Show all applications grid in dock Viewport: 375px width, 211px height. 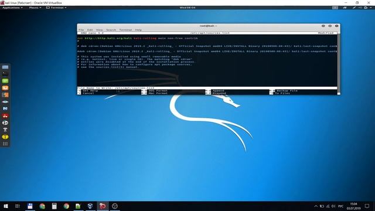[x=5, y=144]
